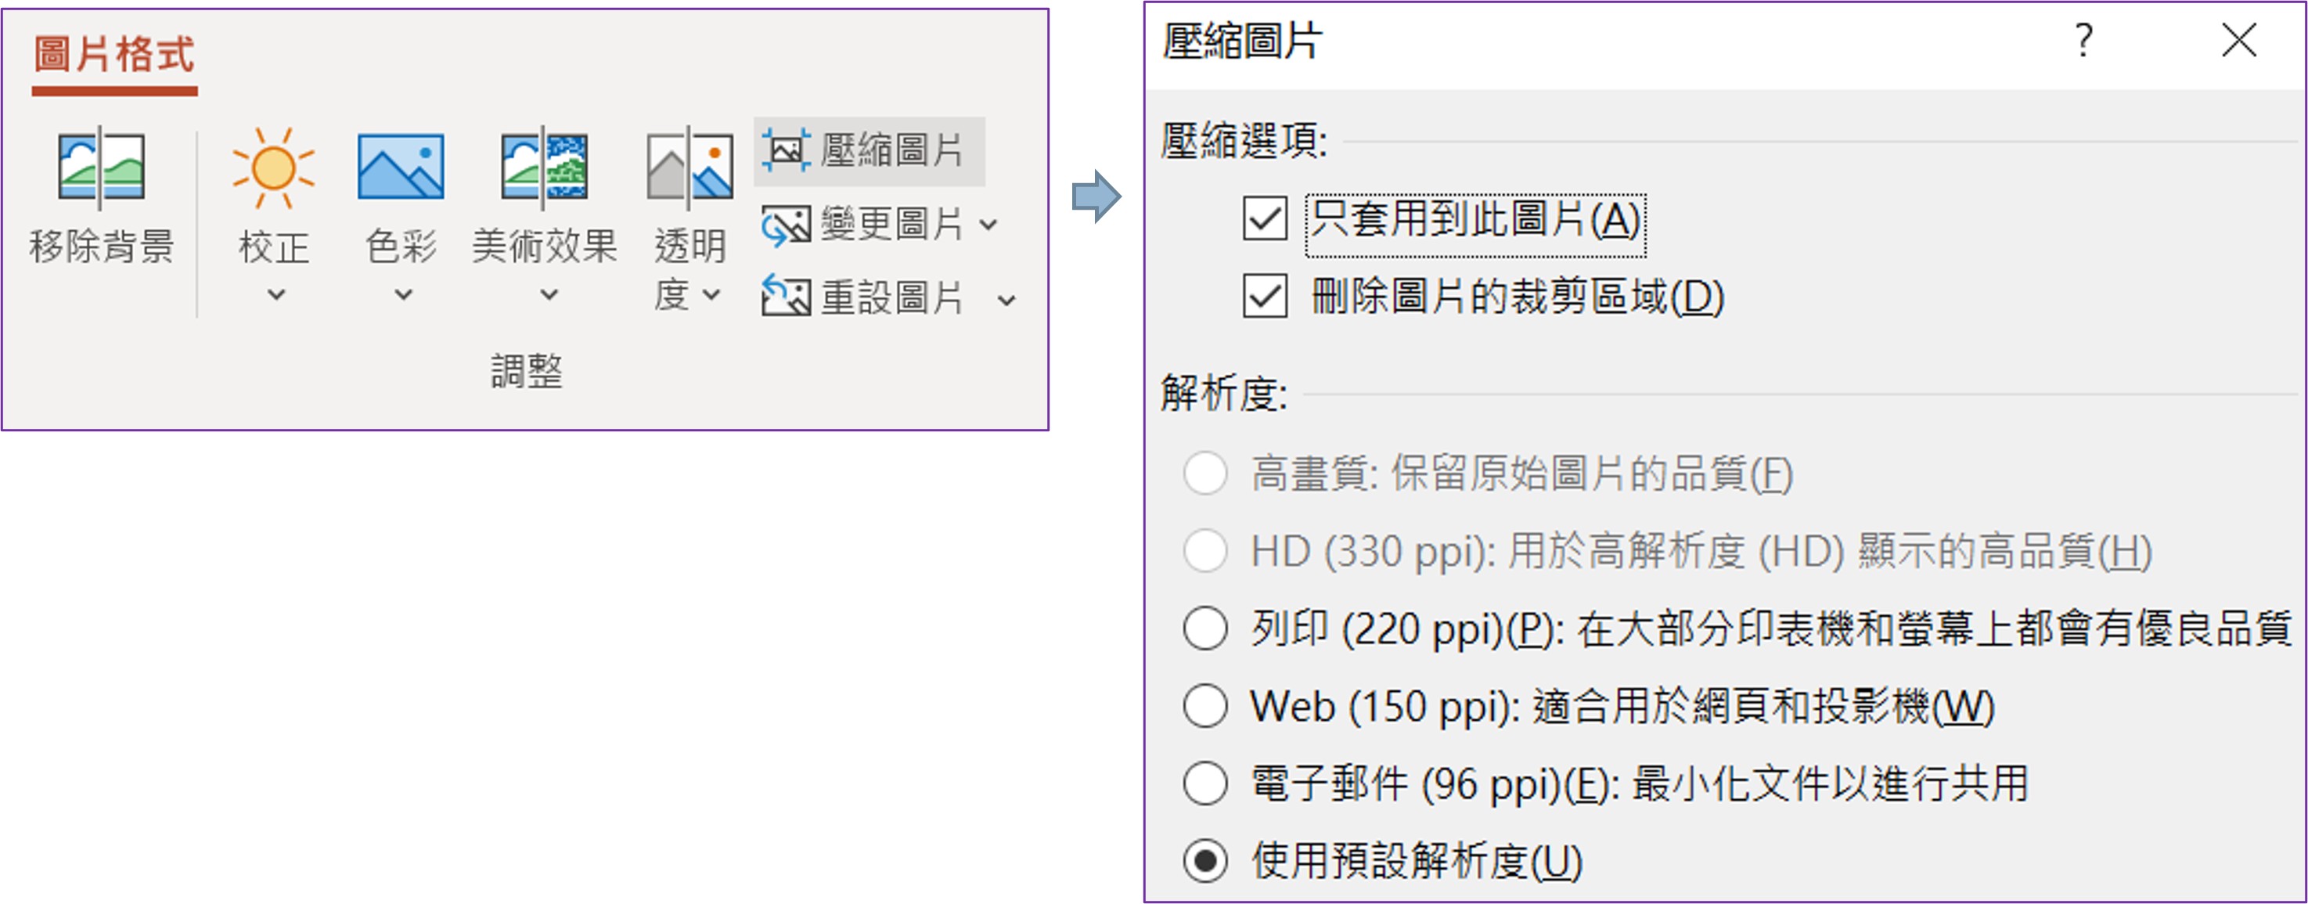The width and height of the screenshot is (2308, 904).
Task: Select 使用預設解析度 radio option
Action: (x=1205, y=861)
